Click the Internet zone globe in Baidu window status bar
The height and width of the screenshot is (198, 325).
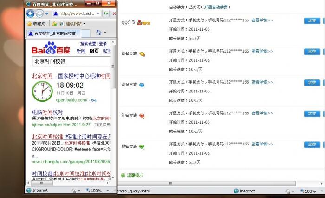click(x=29, y=190)
